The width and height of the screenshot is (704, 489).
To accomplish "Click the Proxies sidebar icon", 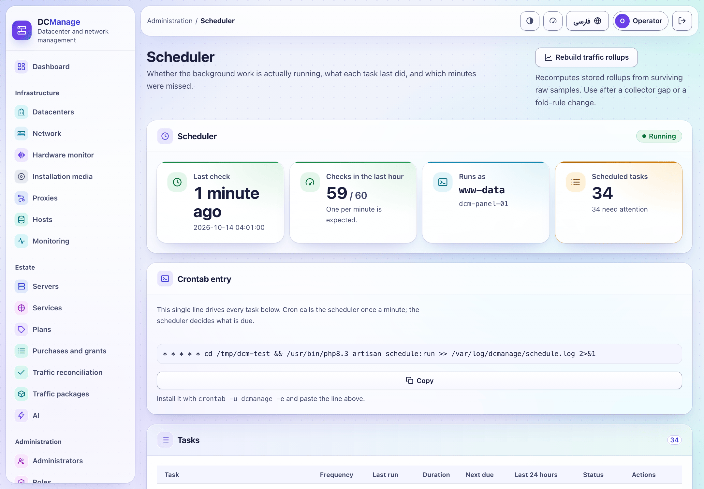I will click(21, 198).
